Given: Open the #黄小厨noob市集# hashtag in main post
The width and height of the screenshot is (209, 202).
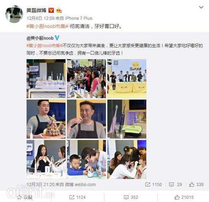Looking at the screenshot, I should tap(47, 26).
